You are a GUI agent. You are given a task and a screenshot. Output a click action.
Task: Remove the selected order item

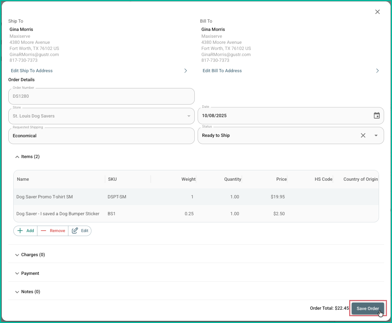53,231
